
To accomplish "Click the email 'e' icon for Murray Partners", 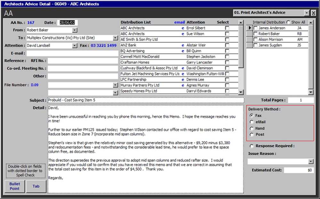I will (183, 85).
